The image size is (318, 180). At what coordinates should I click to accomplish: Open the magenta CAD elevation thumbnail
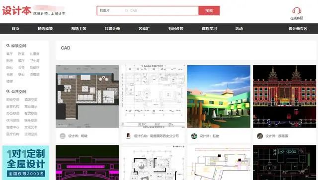[x=87, y=163]
